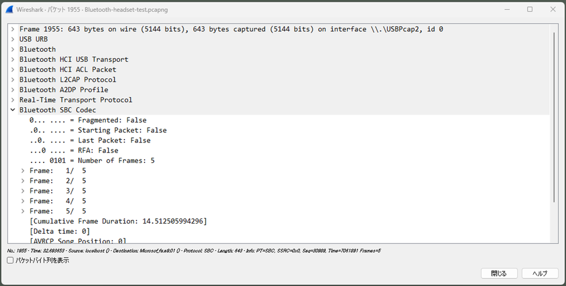The image size is (566, 286).
Task: Collapse the Bluetooth SBC Codec section
Action: pos(13,110)
